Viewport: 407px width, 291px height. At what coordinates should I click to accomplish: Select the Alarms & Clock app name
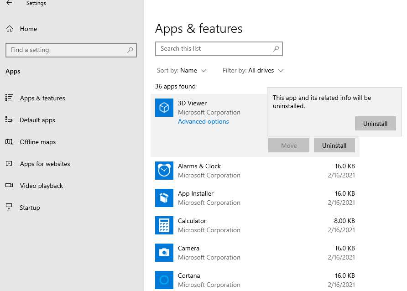tap(199, 166)
